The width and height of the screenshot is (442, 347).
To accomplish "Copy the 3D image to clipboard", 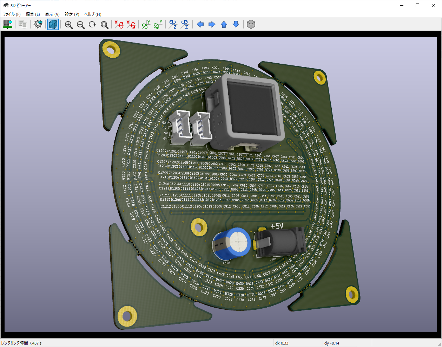I will (23, 24).
